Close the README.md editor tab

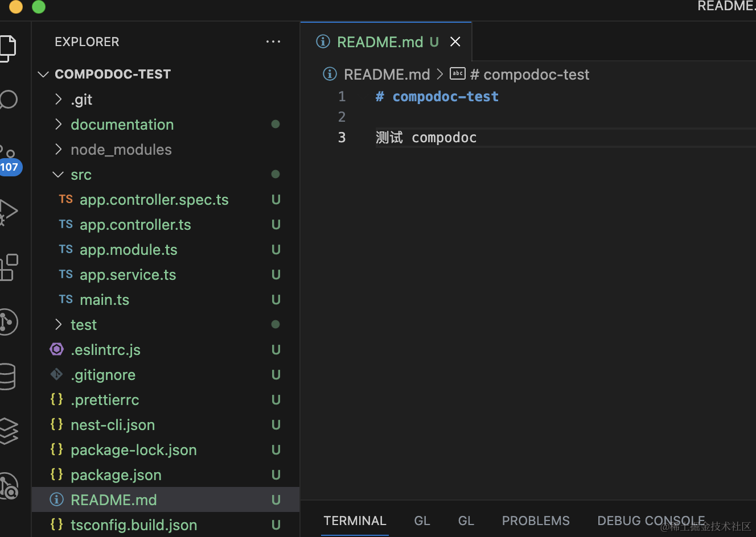click(455, 42)
